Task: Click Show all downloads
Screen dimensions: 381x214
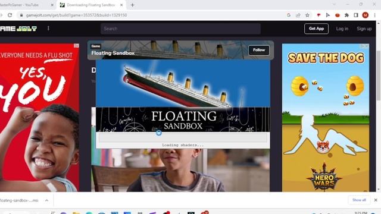Action: tap(359, 200)
